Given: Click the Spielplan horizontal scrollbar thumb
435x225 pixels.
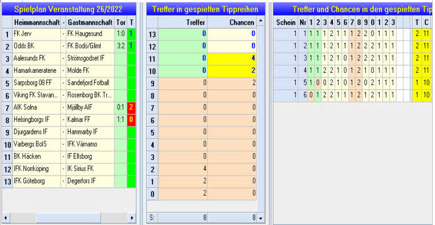Looking at the screenshot, I should (69, 218).
